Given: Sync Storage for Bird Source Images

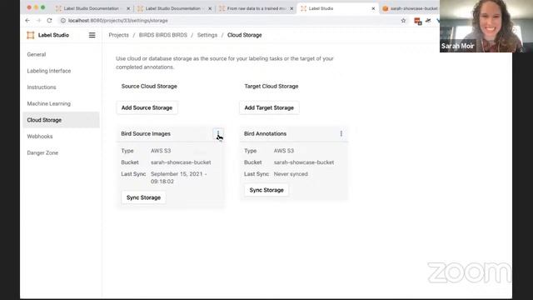Looking at the screenshot, I should (x=143, y=197).
